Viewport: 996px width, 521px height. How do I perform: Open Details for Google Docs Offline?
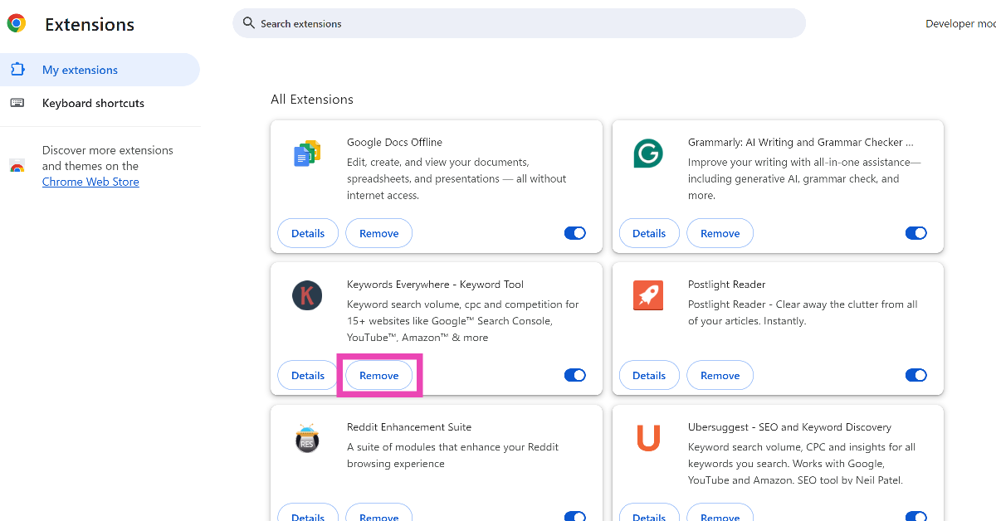[x=308, y=234]
